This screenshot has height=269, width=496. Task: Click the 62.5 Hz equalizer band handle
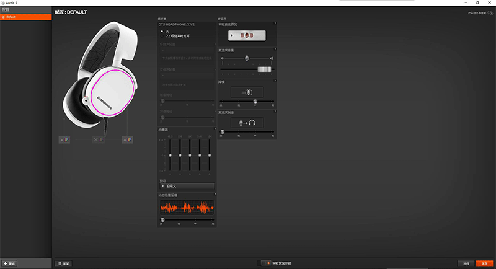(170, 155)
